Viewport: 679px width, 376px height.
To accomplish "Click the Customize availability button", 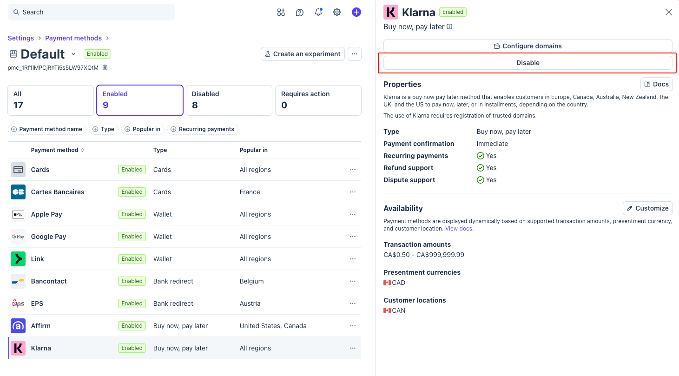I will pyautogui.click(x=647, y=208).
